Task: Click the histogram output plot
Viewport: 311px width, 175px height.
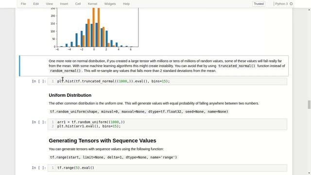Action: pos(94,29)
